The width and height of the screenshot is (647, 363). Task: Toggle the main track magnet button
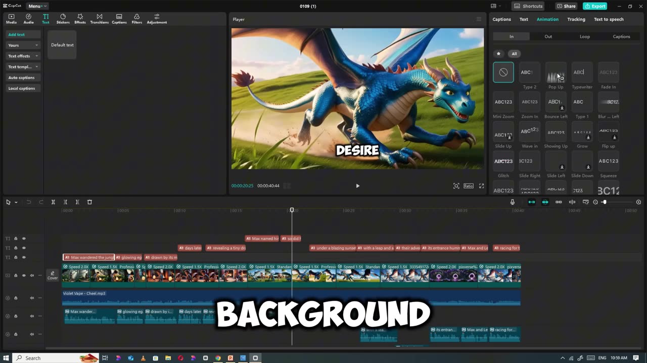pos(532,202)
